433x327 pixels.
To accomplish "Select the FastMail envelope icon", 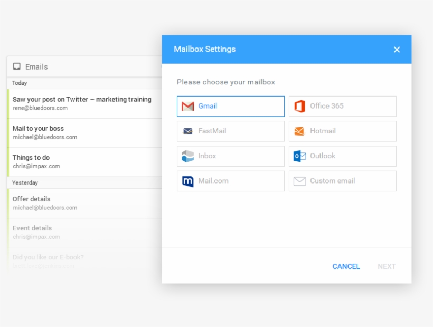I will click(x=187, y=131).
